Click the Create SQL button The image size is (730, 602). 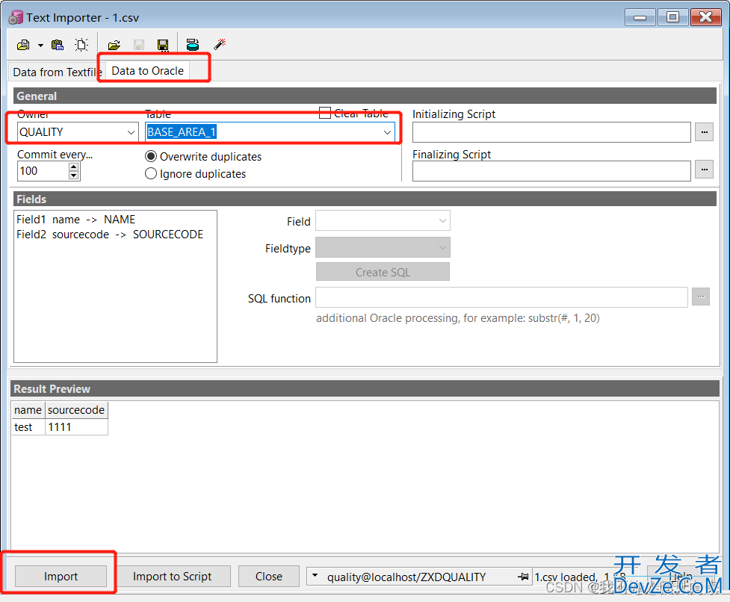[383, 272]
